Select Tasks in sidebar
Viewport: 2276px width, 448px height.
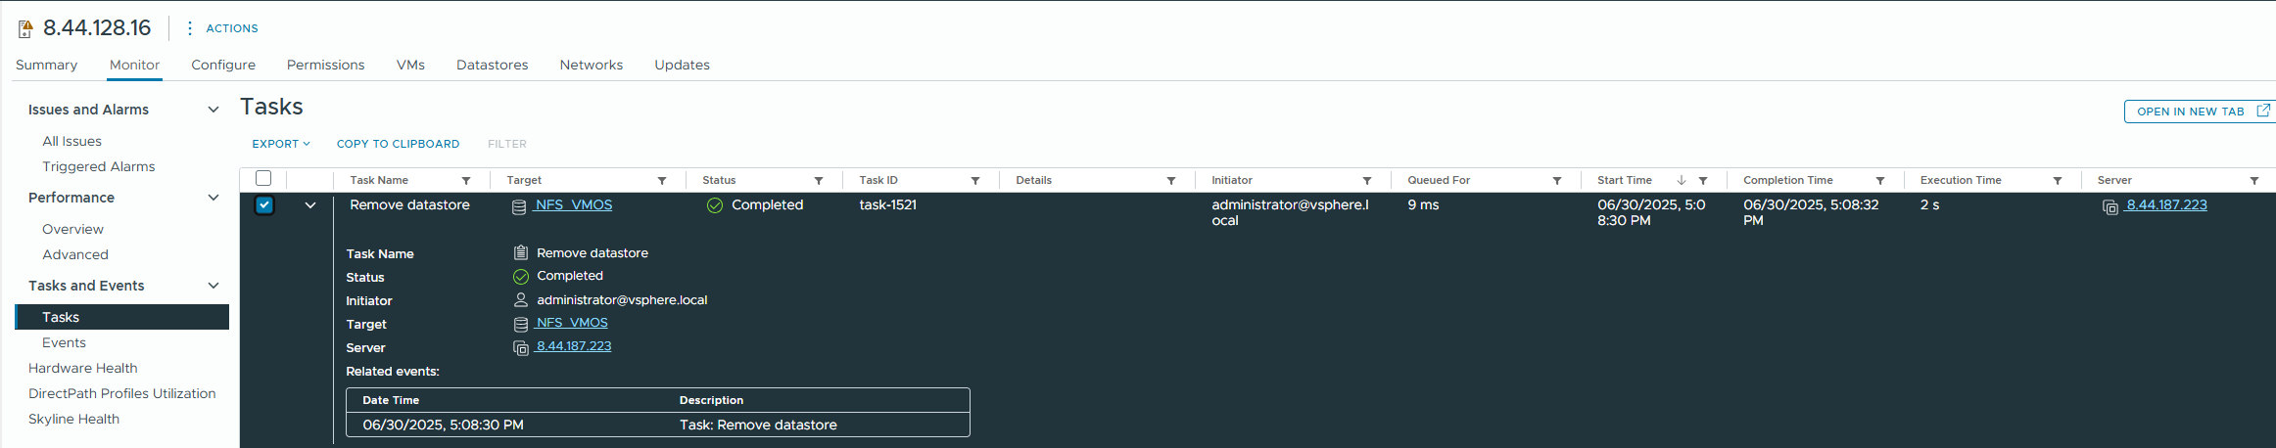122,317
